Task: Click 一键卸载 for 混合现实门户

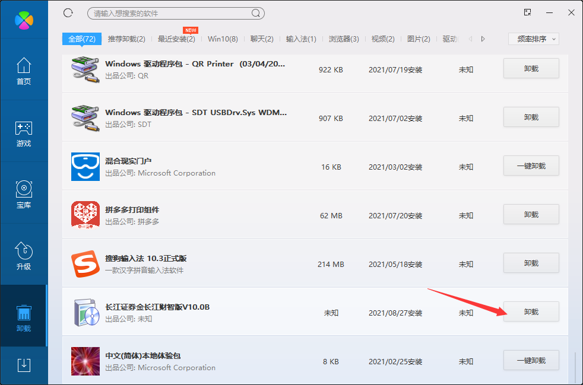Action: coord(531,166)
